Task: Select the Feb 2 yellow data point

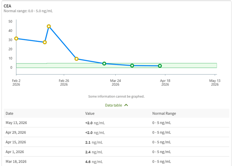Action: pos(16,39)
